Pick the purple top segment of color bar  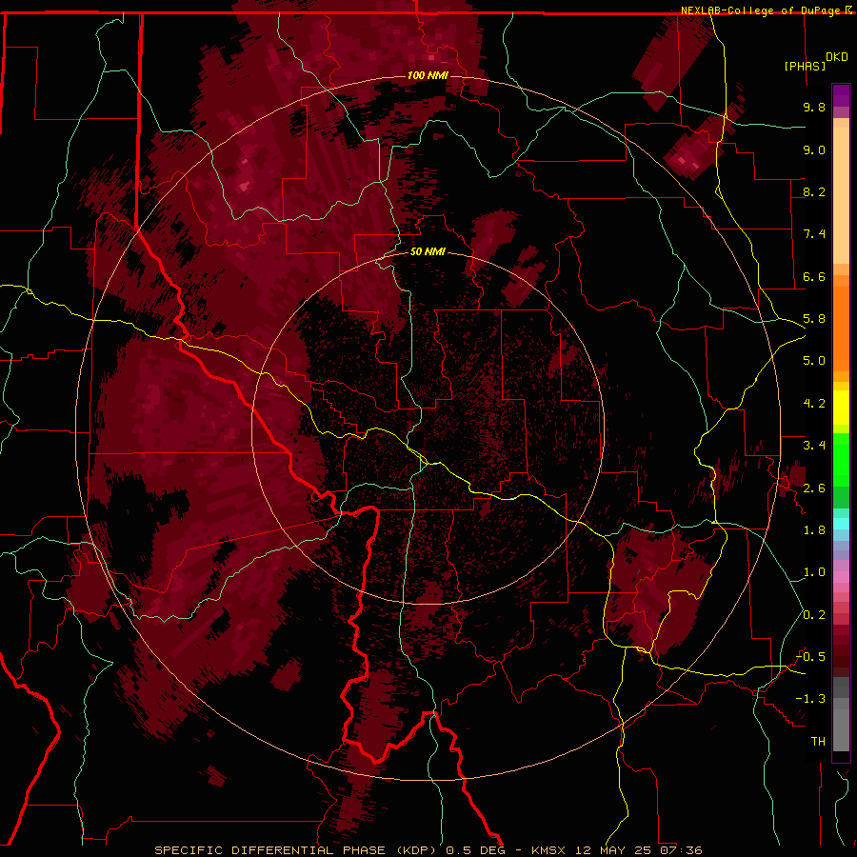[x=841, y=95]
